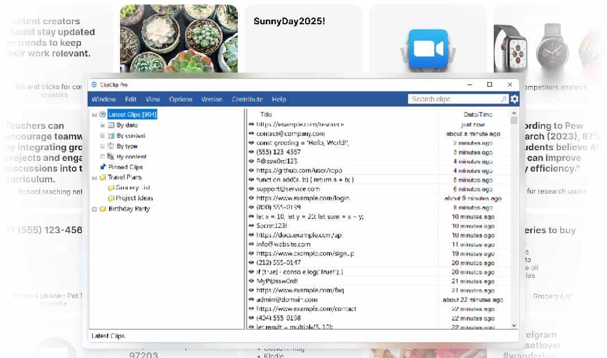The height and width of the screenshot is (358, 607).
Task: Select the 'if (true)' console.log clip
Action: (300, 272)
